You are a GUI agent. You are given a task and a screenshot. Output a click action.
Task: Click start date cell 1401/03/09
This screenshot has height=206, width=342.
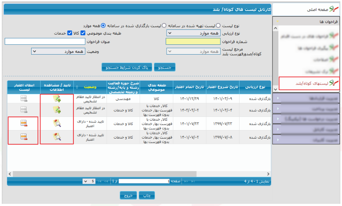click(222, 99)
